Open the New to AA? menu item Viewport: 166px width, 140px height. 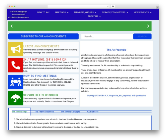tap(43, 12)
